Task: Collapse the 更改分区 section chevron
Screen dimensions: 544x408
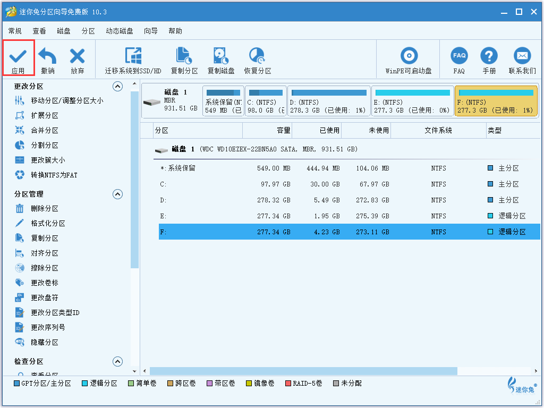Action: pos(117,87)
